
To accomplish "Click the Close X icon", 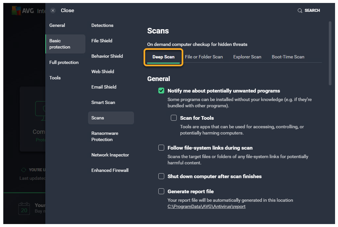I will pyautogui.click(x=53, y=10).
